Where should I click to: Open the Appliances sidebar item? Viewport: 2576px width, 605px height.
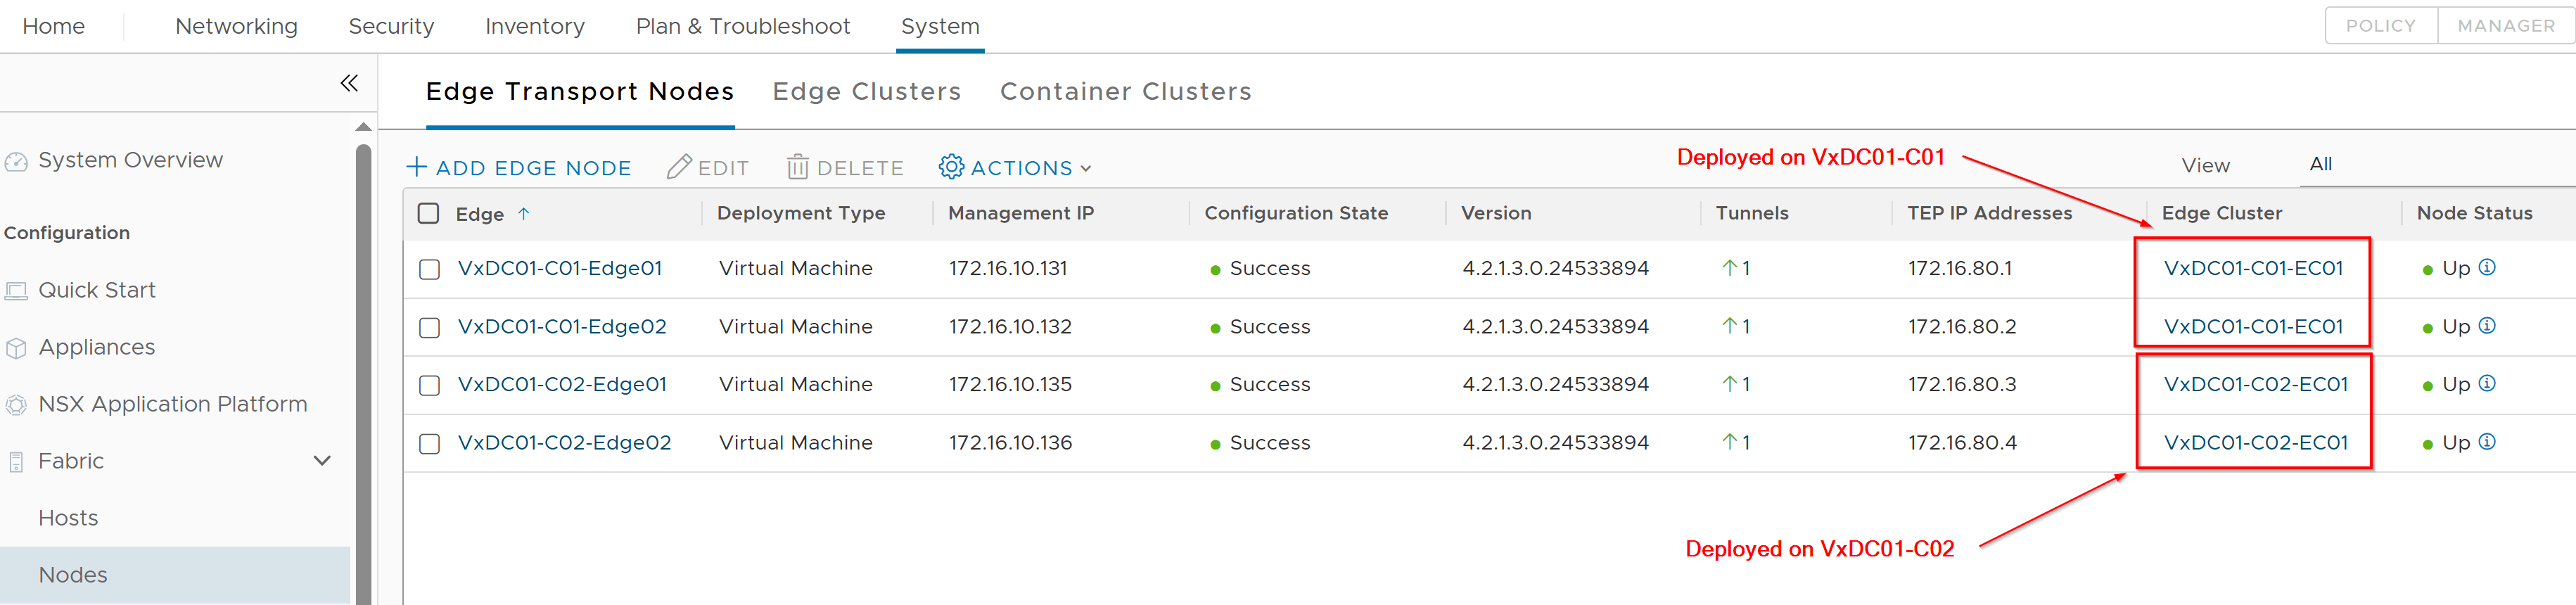click(x=97, y=347)
